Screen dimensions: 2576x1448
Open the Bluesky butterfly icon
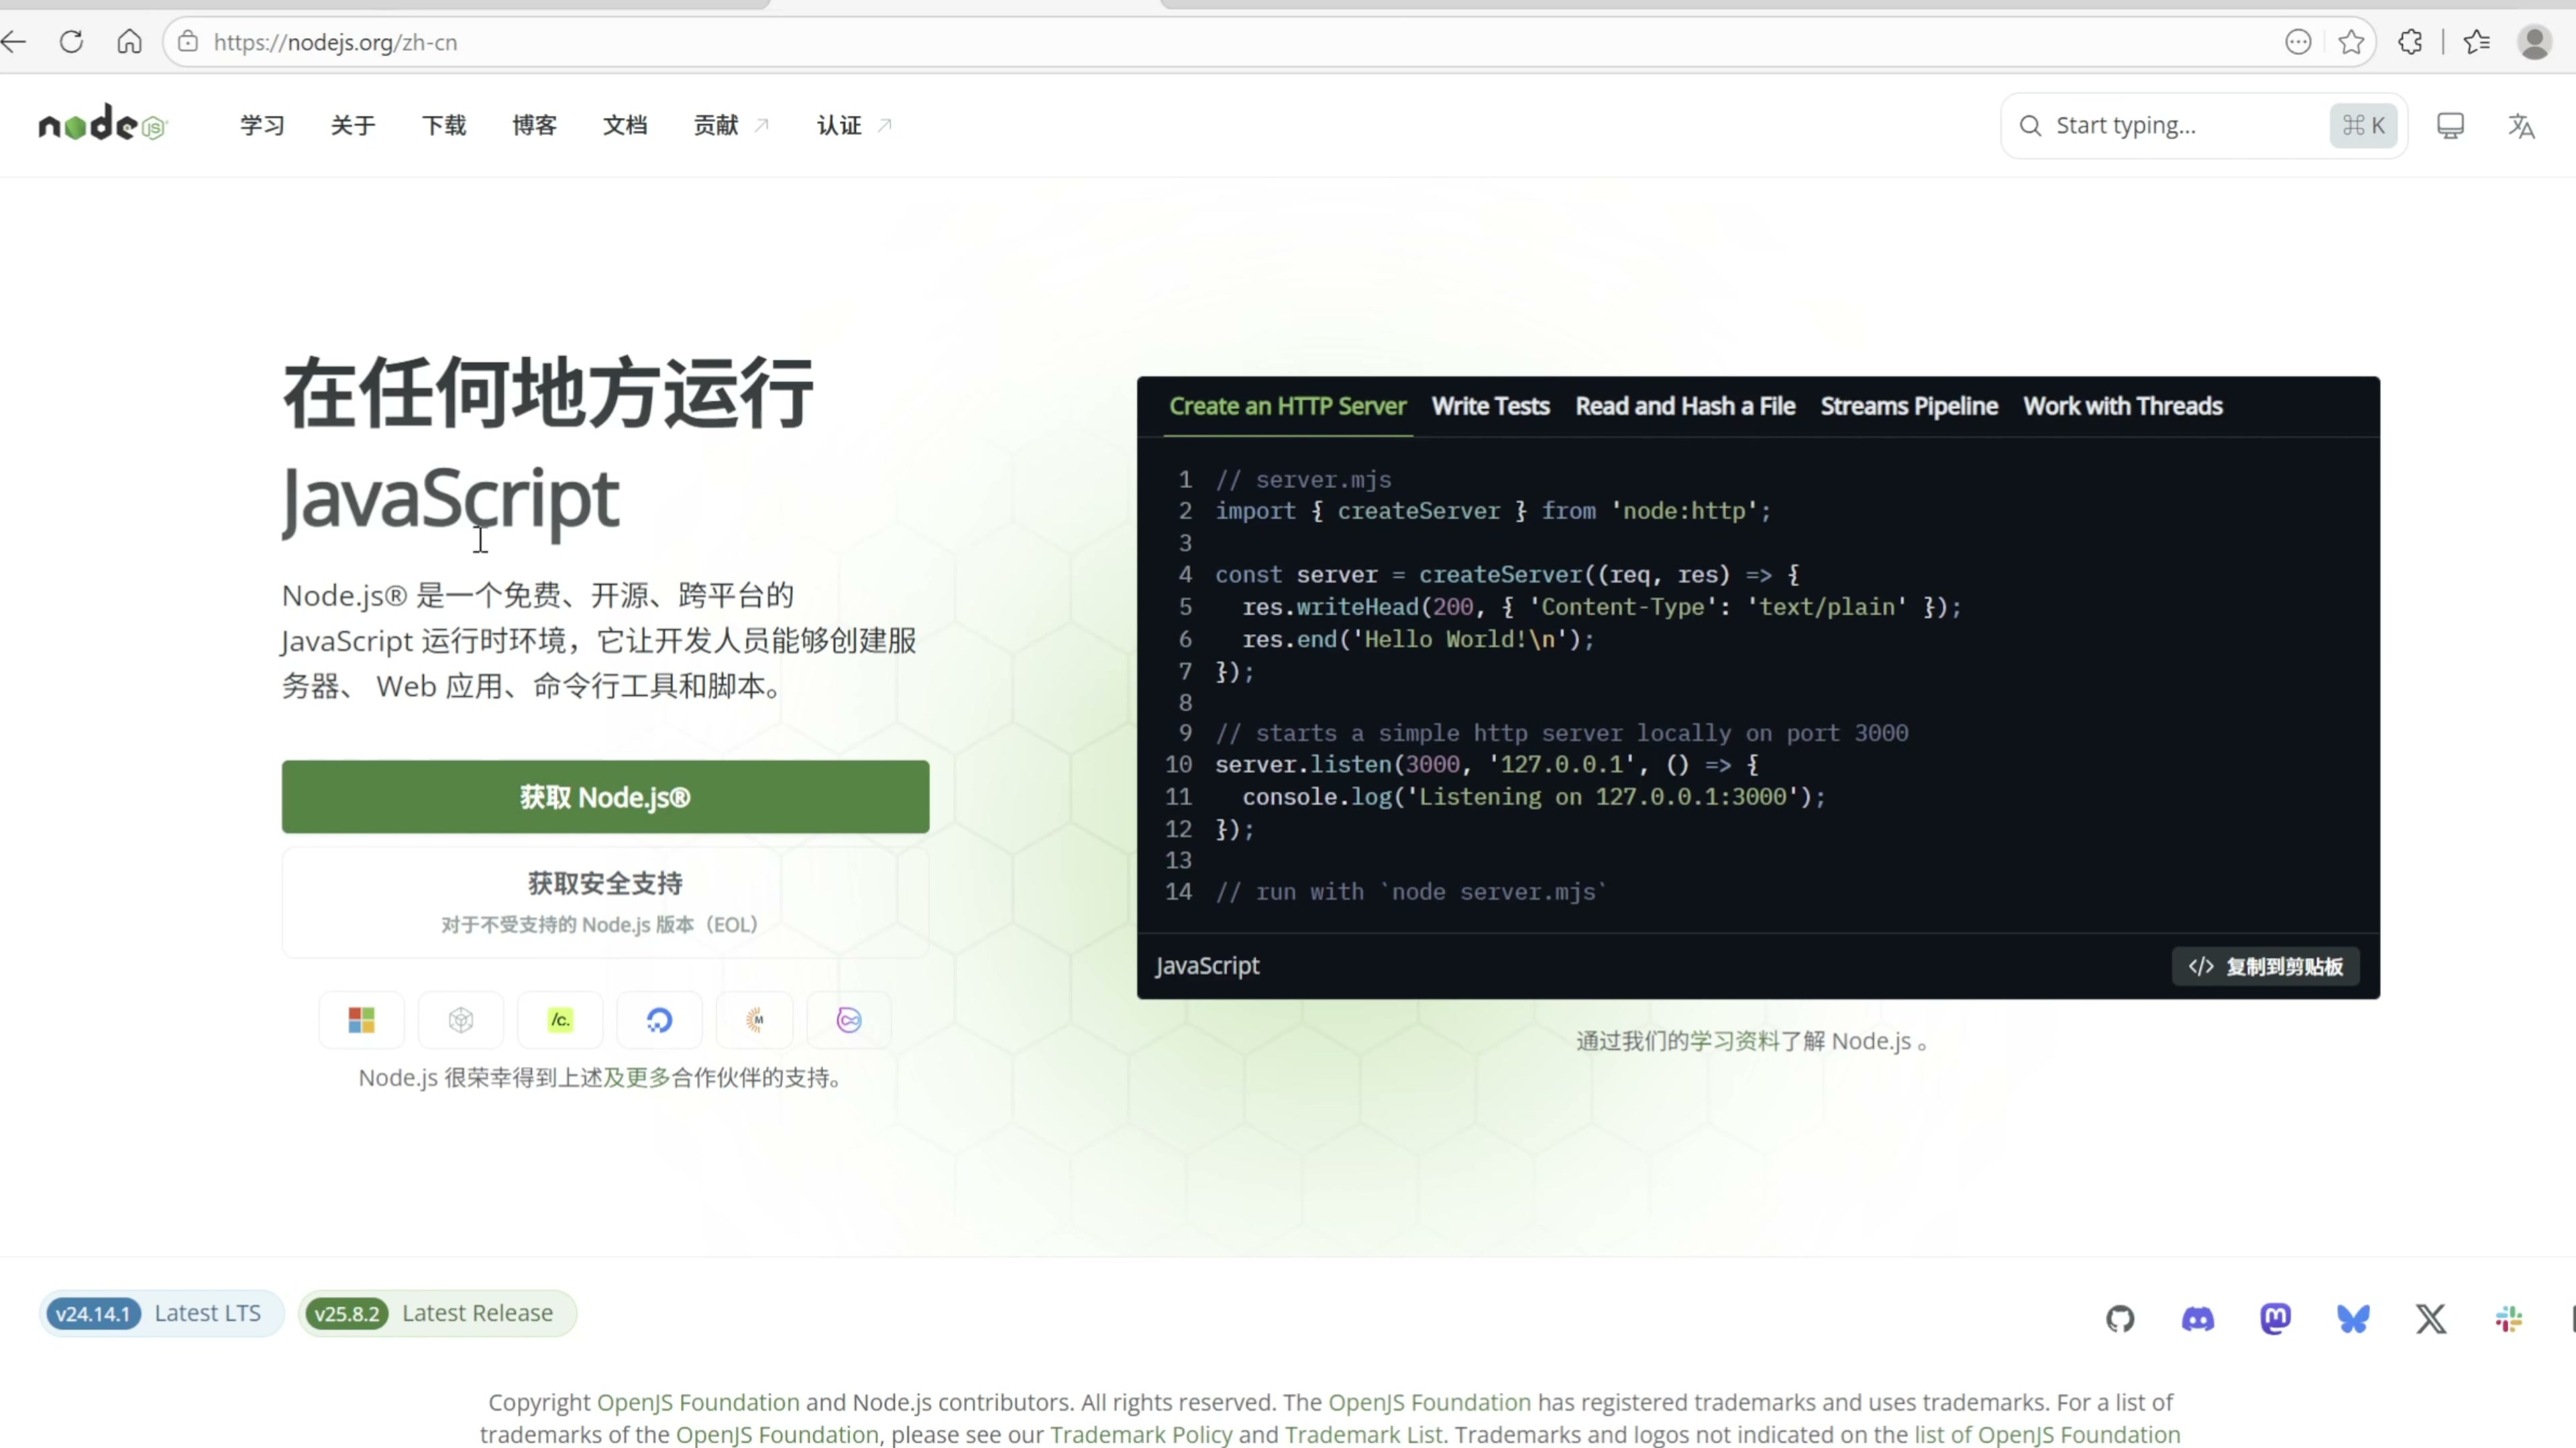(x=2353, y=1319)
